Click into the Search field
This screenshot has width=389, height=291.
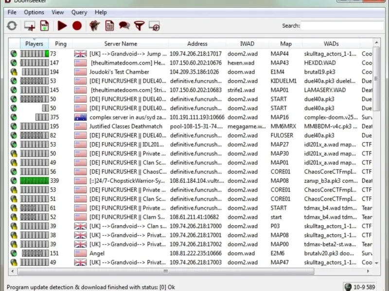point(342,26)
